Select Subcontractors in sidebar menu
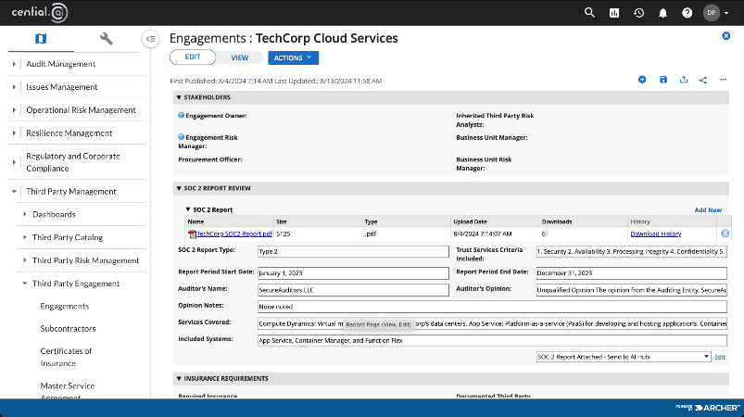744x417 pixels. coord(68,329)
